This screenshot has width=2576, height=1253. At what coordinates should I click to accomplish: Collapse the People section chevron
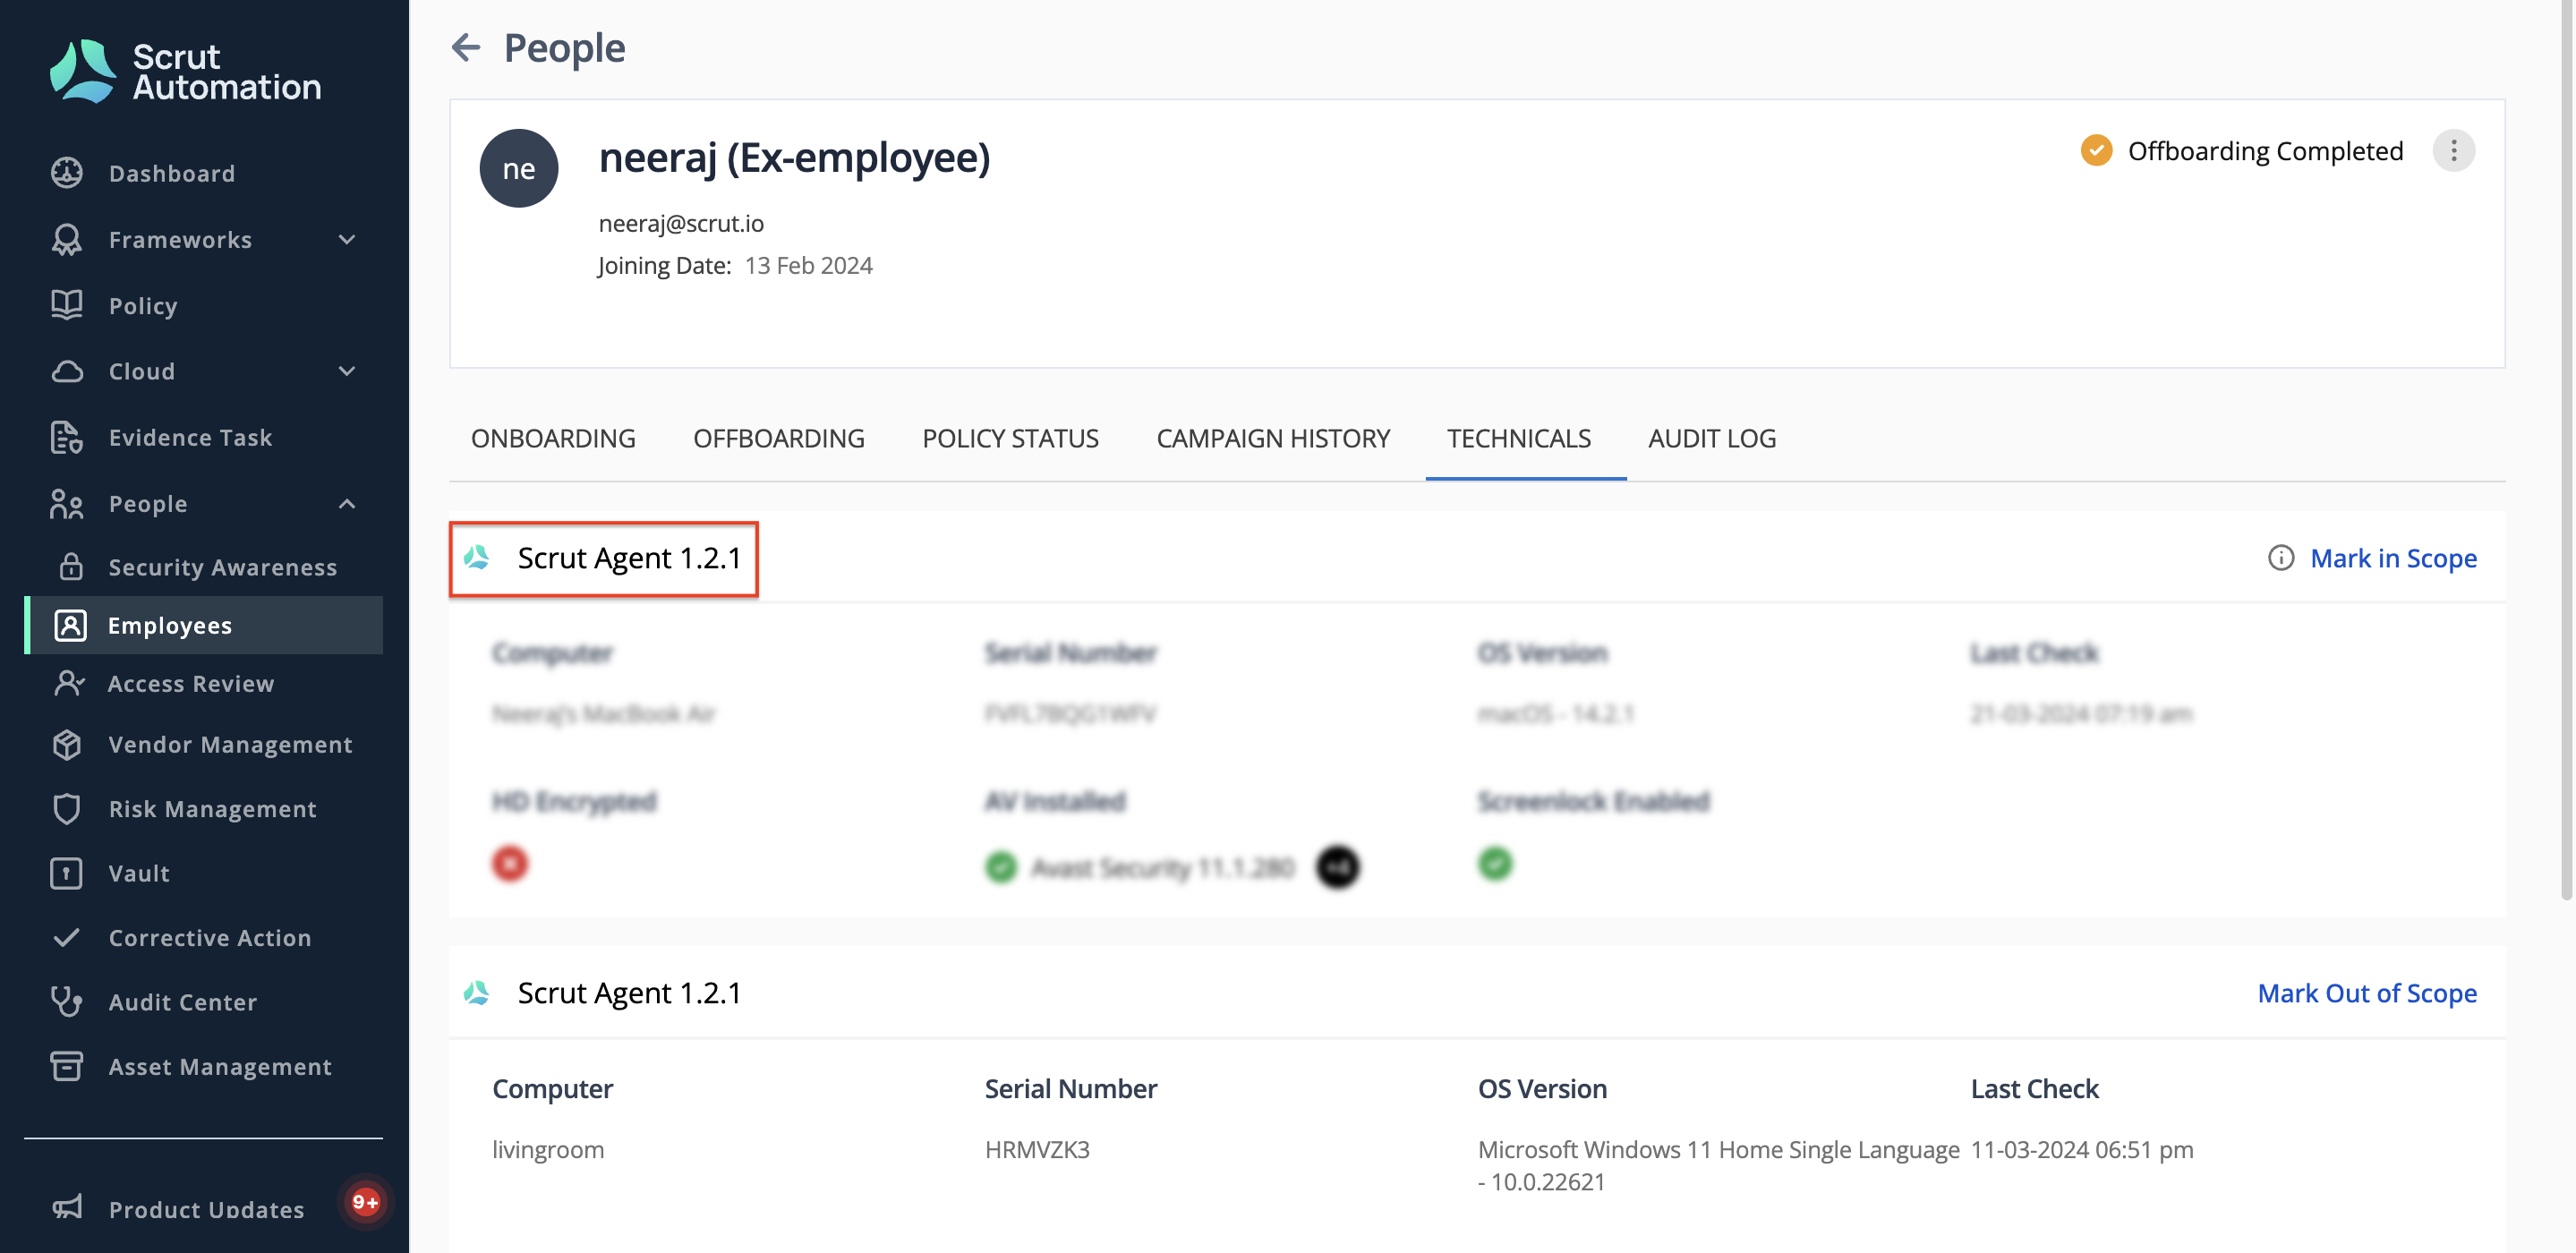pyautogui.click(x=347, y=504)
